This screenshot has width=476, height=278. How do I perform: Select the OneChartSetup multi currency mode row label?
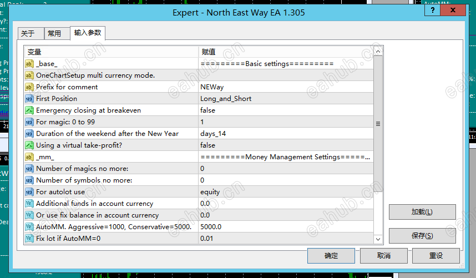[x=95, y=75]
